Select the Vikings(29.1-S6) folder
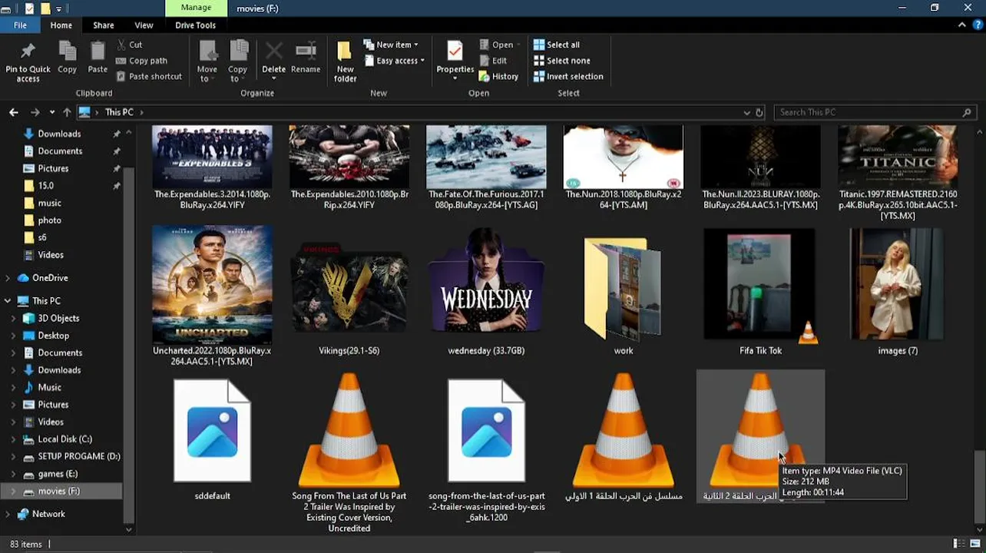Screen dimensions: 986x553 click(x=349, y=300)
